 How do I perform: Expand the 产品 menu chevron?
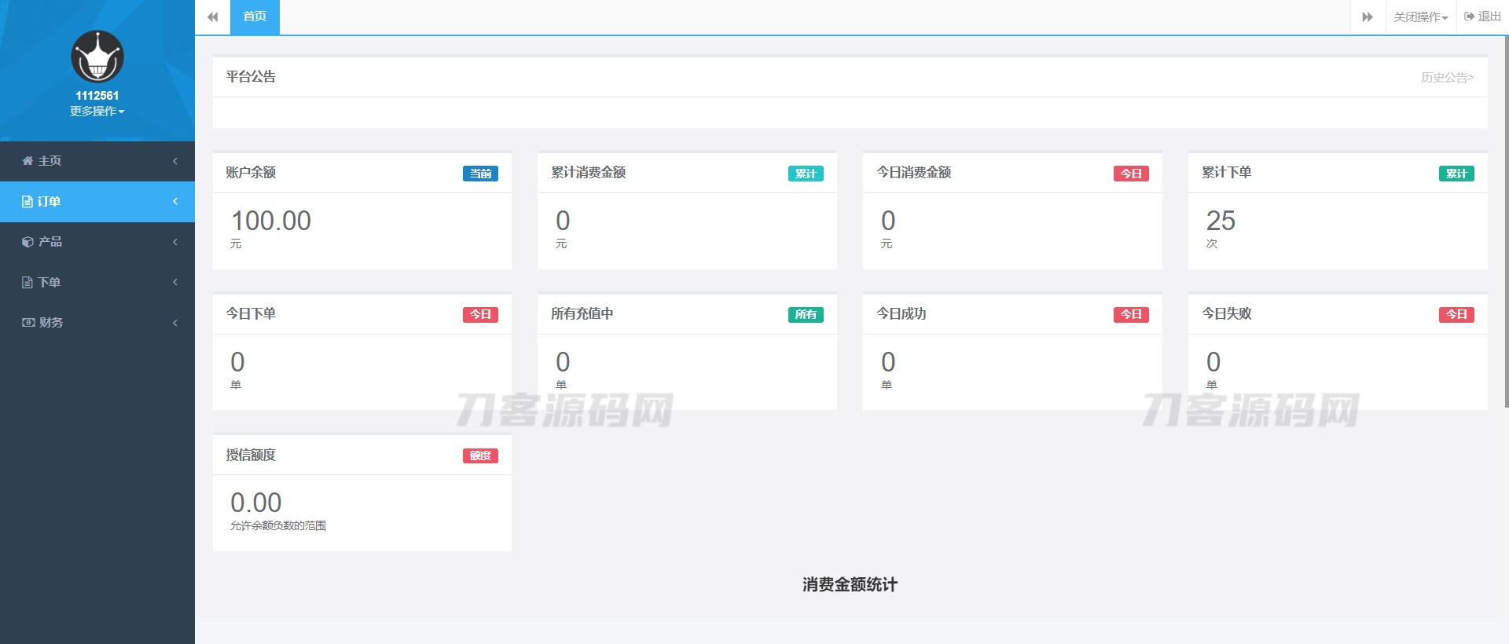175,242
